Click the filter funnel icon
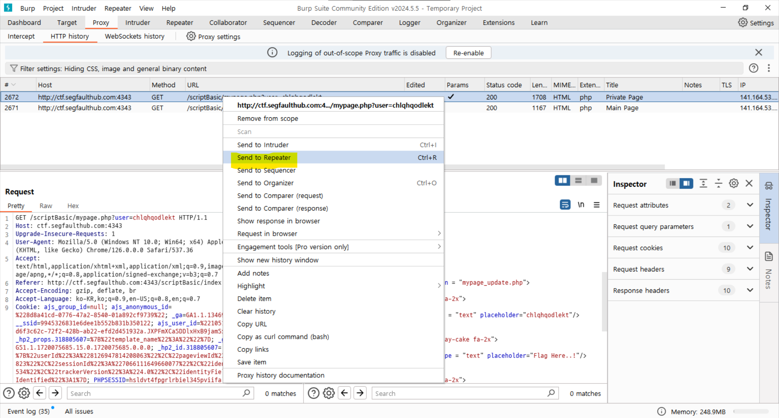Screen dimensions: 779x418 tap(14, 68)
